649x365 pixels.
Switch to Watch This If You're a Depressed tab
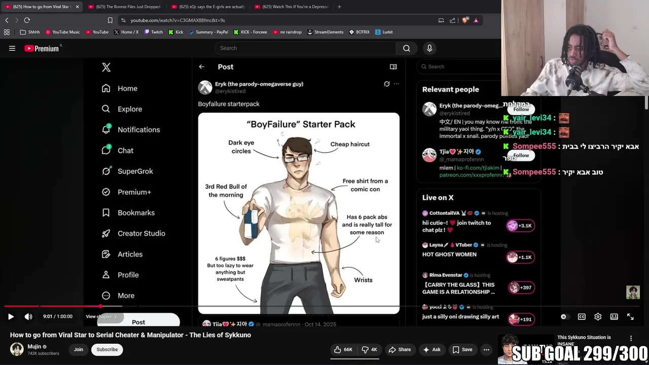(x=292, y=7)
